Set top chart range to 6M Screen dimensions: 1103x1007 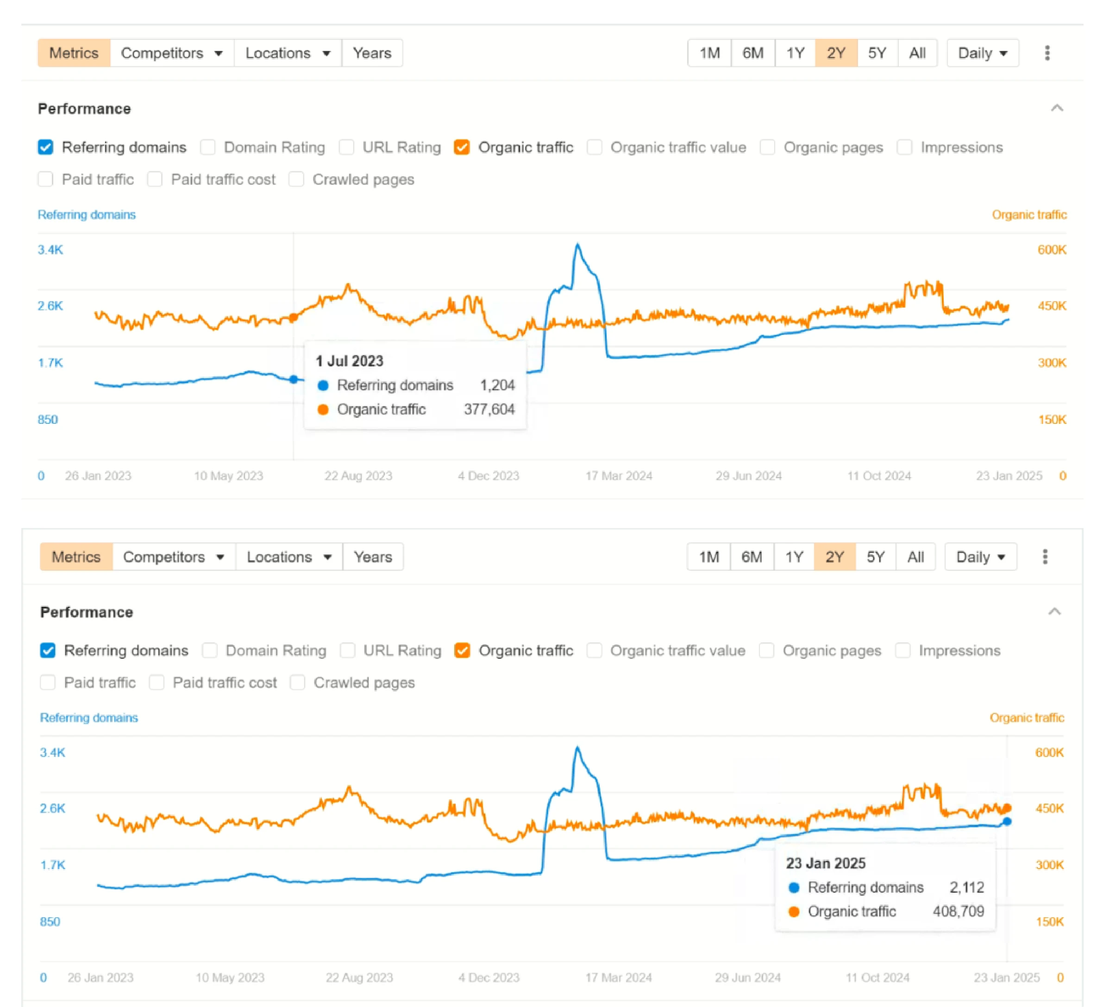tap(752, 53)
